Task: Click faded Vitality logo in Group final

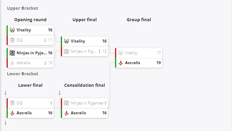Action: click(121, 53)
